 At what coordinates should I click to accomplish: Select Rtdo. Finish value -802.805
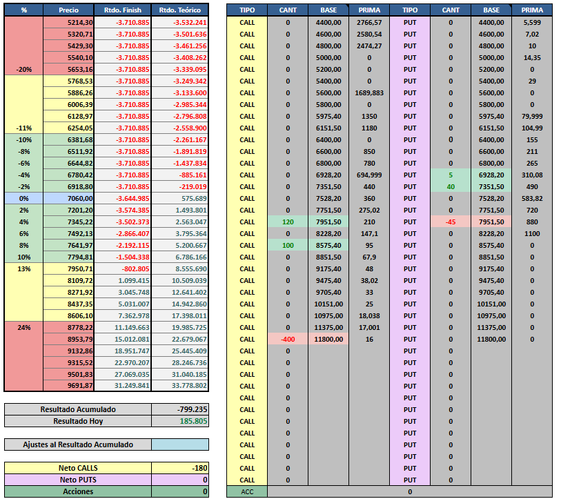tap(122, 269)
